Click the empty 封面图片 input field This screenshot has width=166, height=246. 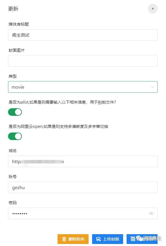point(83,61)
